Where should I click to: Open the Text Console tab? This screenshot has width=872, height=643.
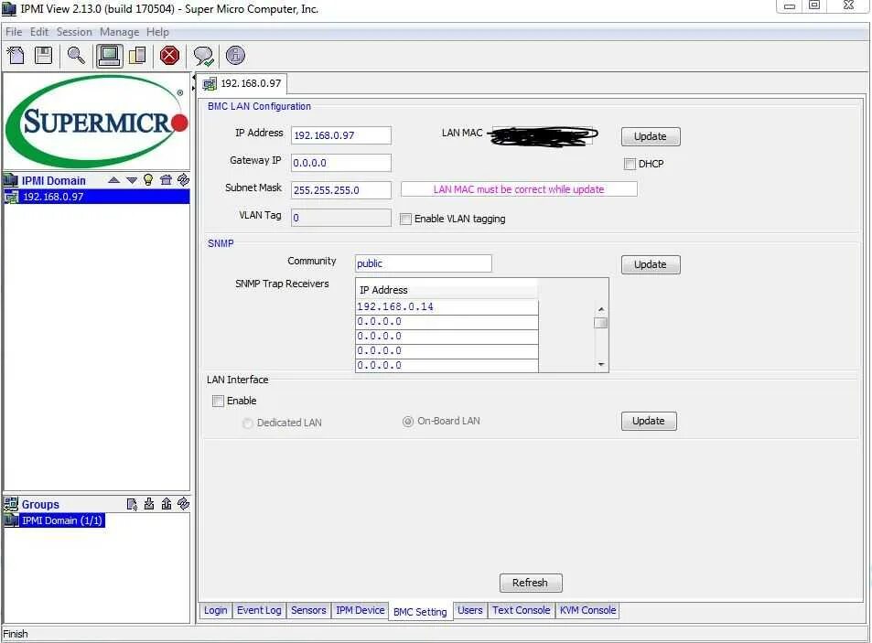point(521,610)
